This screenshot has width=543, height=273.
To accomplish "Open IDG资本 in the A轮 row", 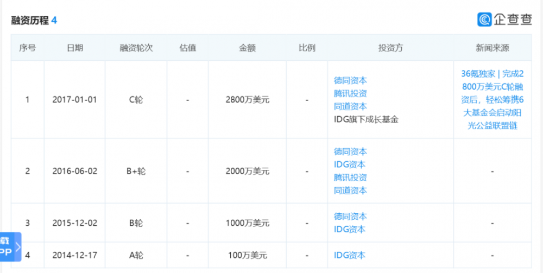I will pos(350,255).
